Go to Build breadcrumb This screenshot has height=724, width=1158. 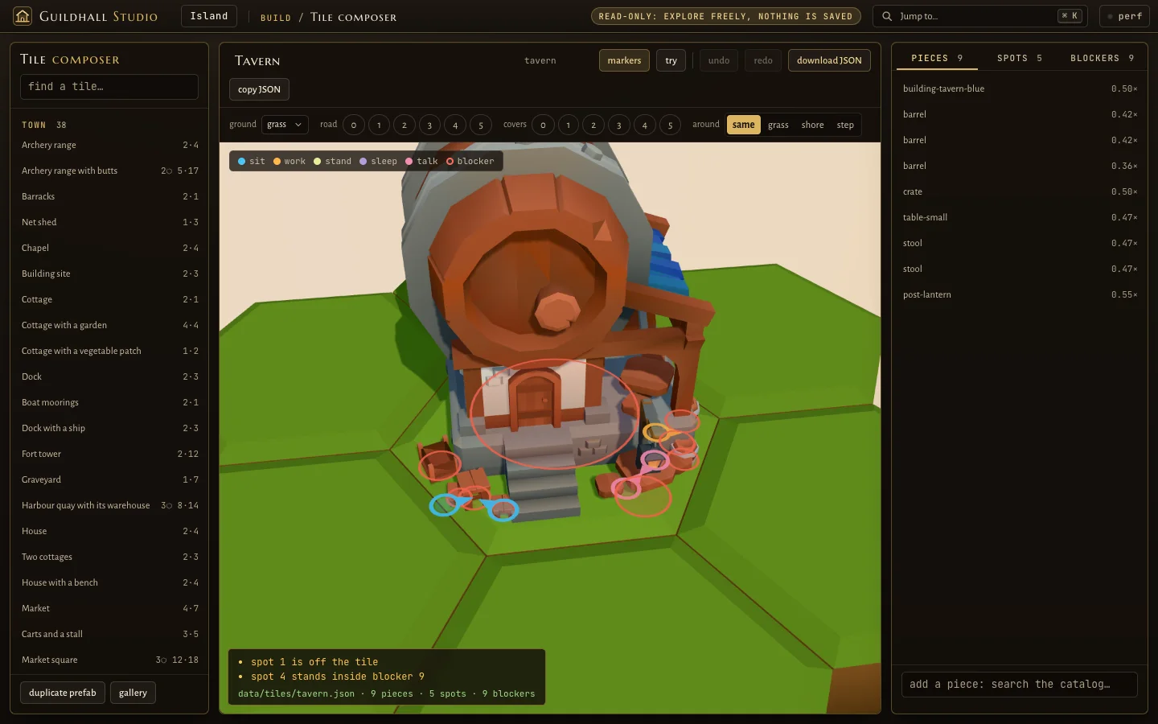276,17
